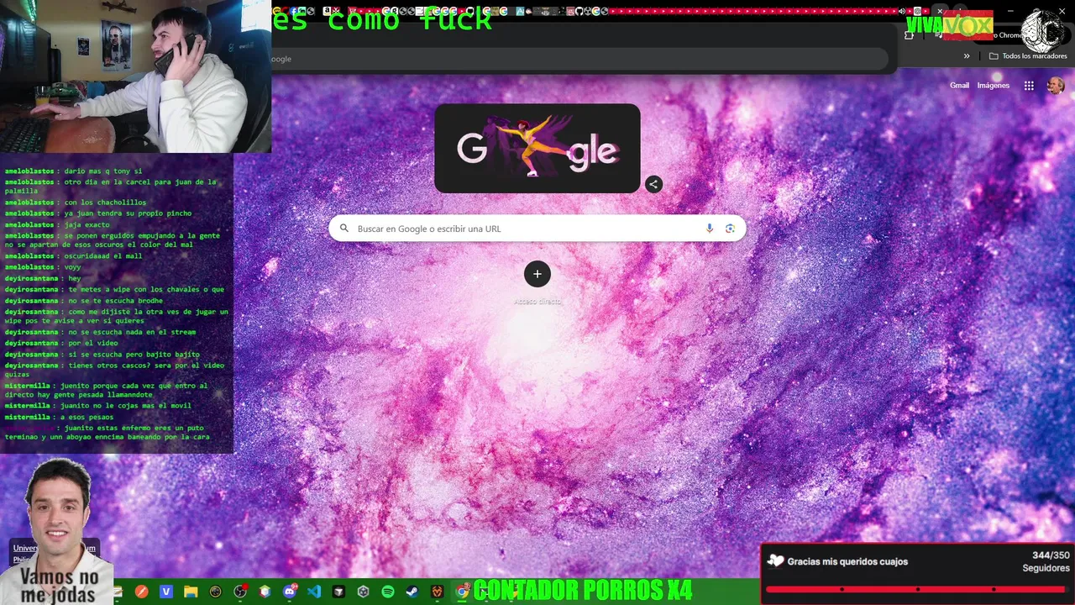
Task: Open Steam from the taskbar
Action: pos(412,592)
